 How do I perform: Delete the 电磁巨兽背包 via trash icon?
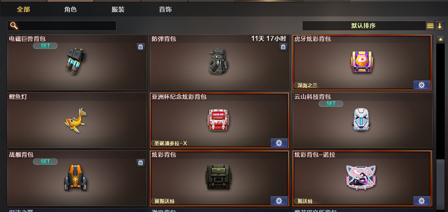pos(140,47)
